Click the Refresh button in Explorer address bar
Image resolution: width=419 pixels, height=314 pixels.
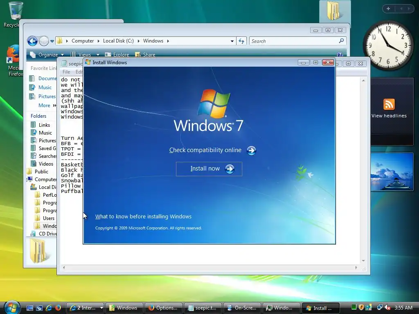241,41
